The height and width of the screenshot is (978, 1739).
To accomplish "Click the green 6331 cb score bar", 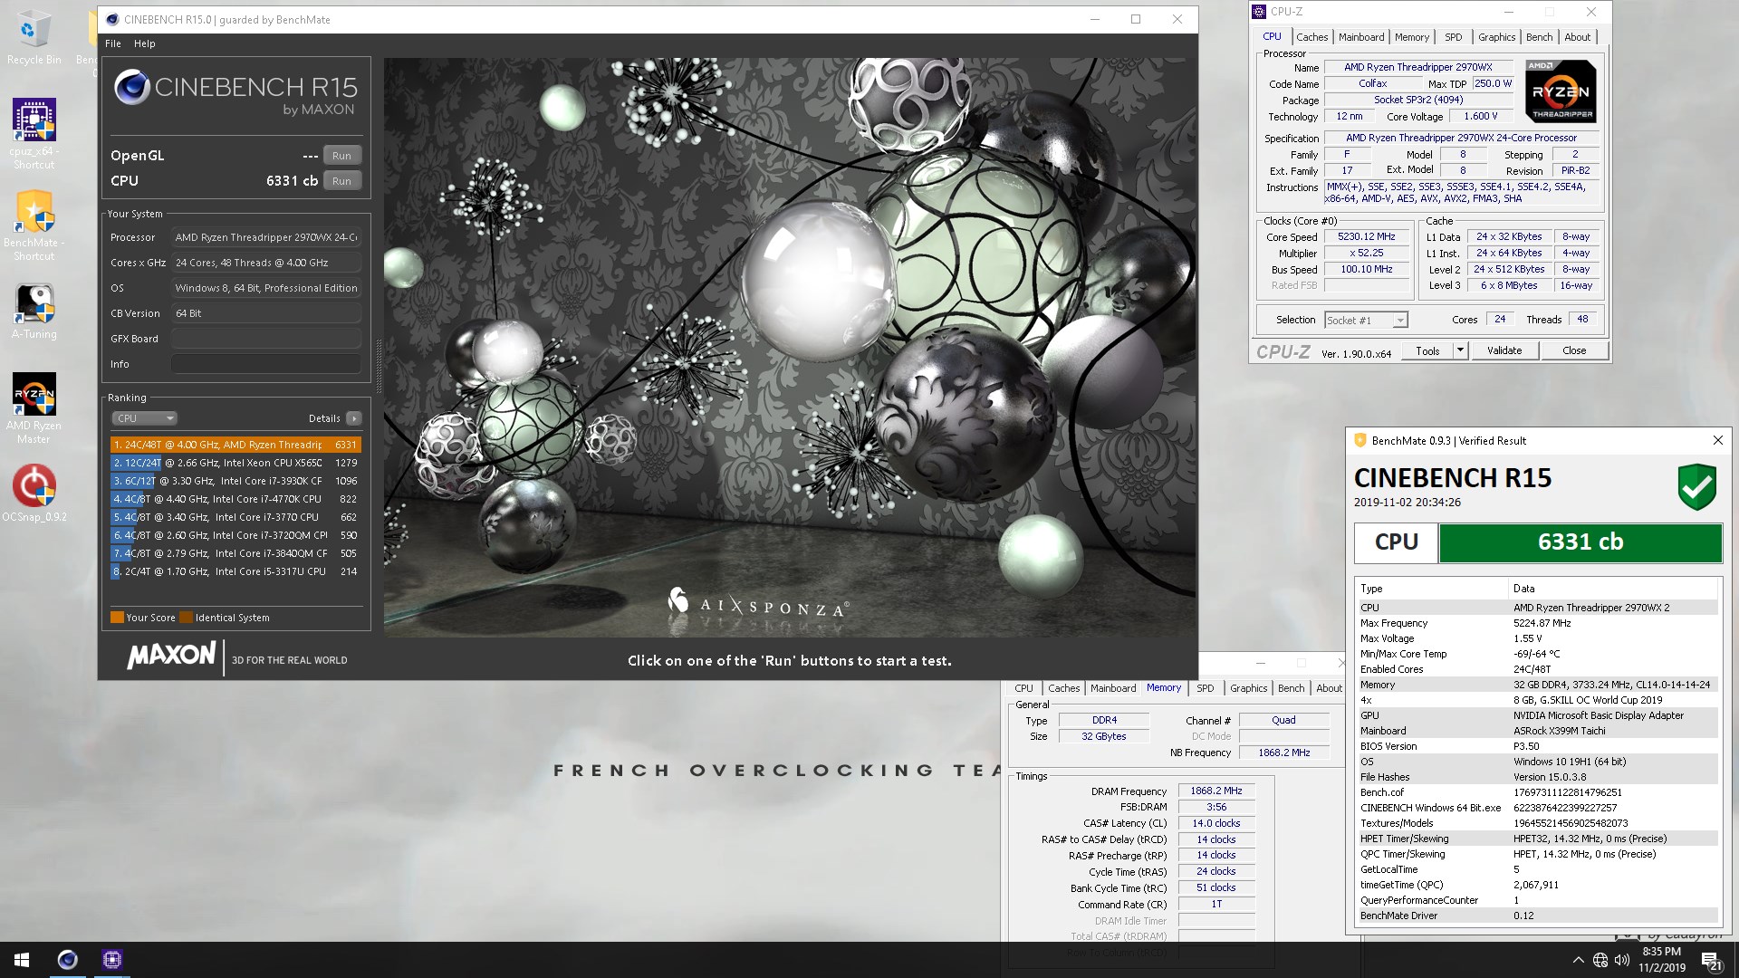I will tap(1580, 542).
